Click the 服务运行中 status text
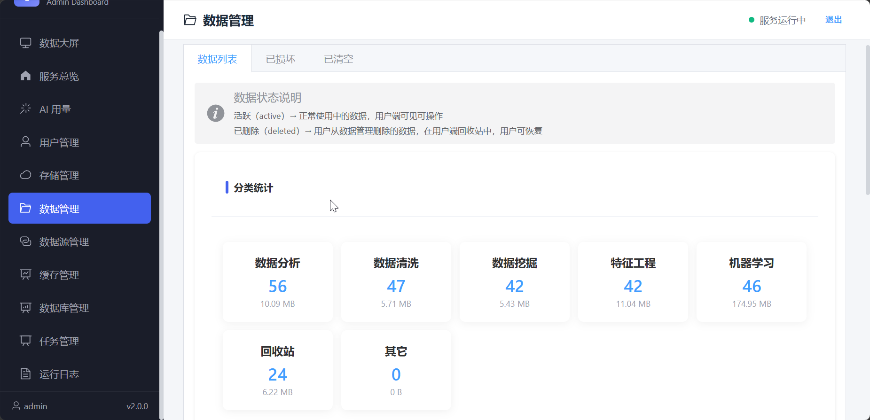This screenshot has height=420, width=870. click(x=783, y=20)
